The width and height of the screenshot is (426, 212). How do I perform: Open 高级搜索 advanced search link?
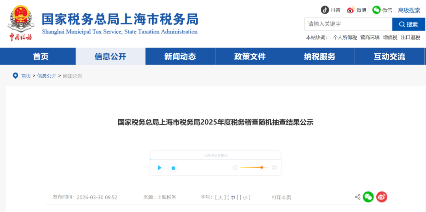click(x=409, y=10)
